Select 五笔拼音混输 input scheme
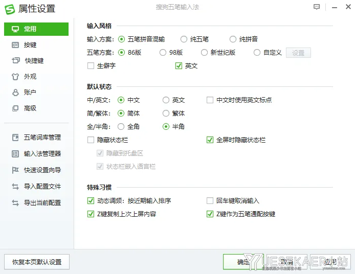355x274 pixels. (x=121, y=39)
